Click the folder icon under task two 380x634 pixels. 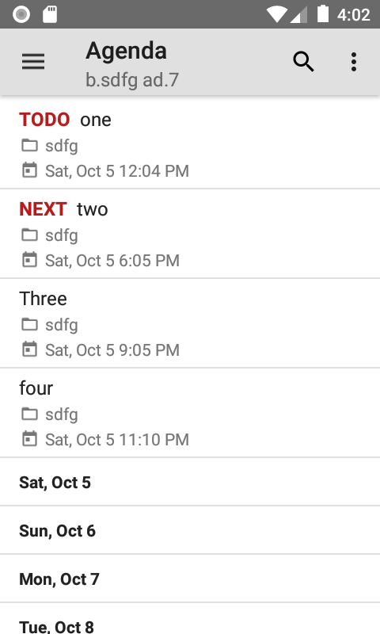click(x=29, y=235)
